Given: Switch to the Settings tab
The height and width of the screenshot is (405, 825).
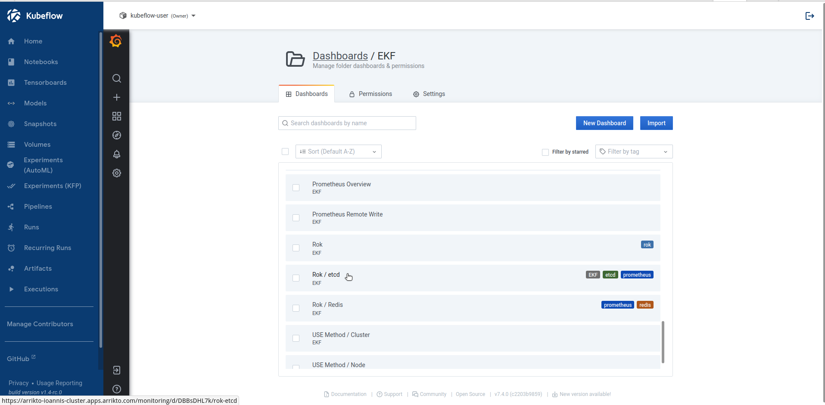Looking at the screenshot, I should point(429,94).
